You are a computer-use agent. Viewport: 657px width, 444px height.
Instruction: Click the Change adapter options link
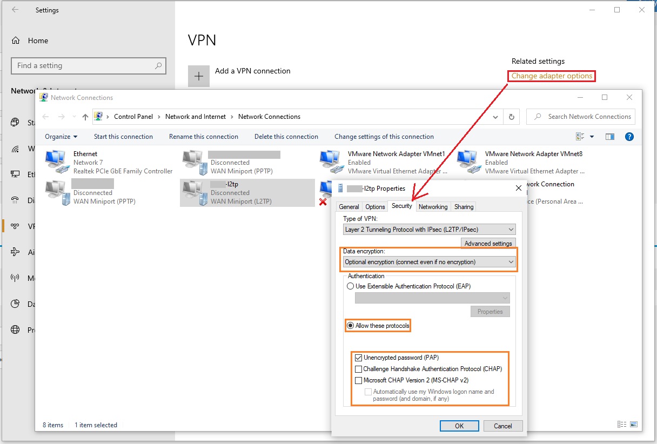(551, 76)
